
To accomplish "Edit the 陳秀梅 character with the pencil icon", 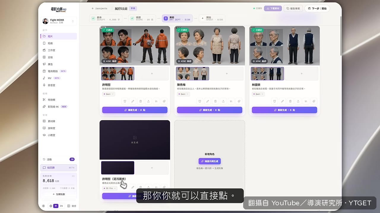I will (x=208, y=101).
